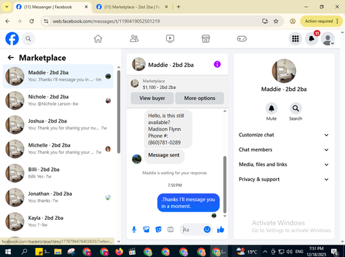
Task: Click the Thanks I'll message you bubble
Action: 188,203
